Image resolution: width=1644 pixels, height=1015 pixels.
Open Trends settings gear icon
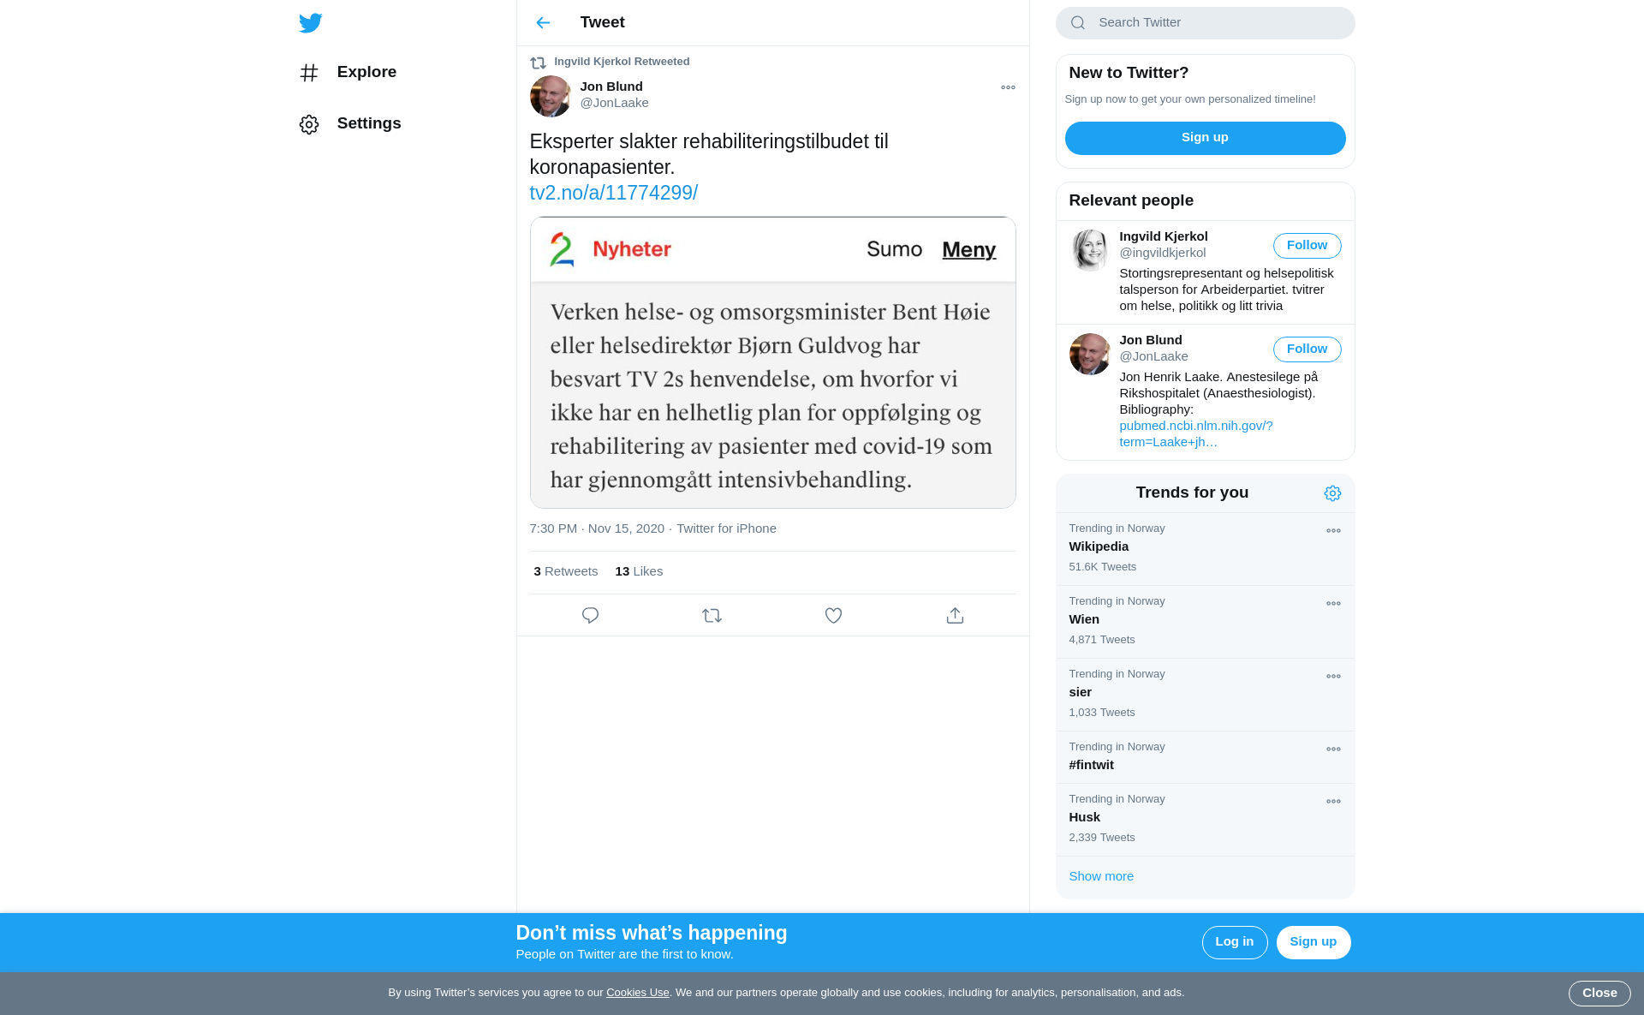1332,493
